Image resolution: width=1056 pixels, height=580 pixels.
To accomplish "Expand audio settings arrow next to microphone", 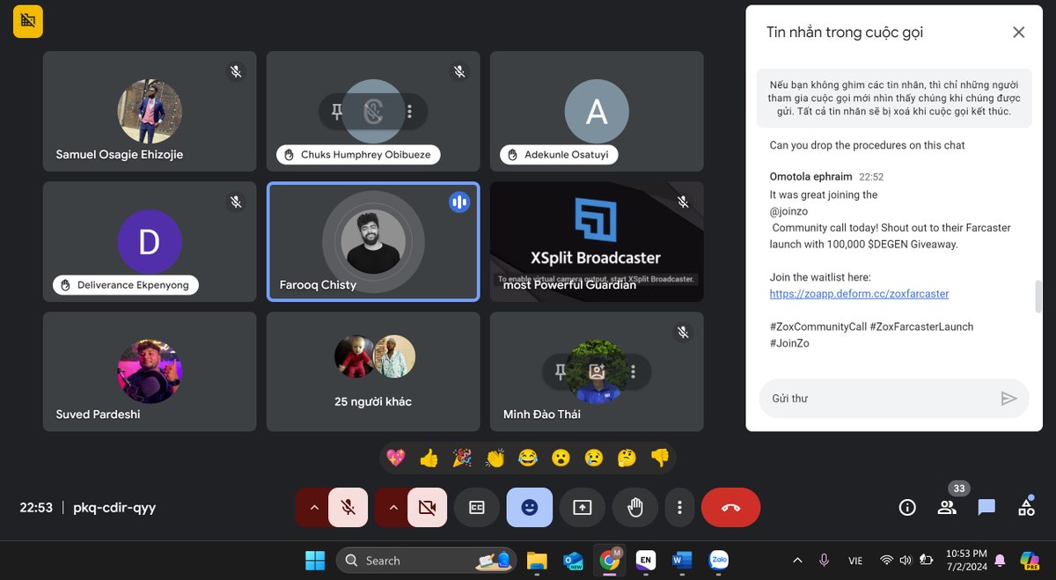I will tap(313, 508).
